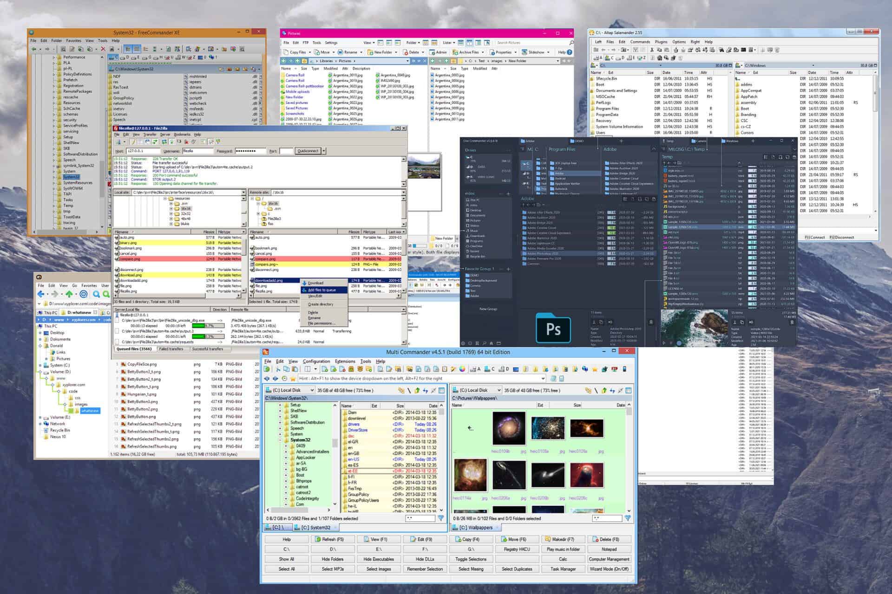Open the Site Manager icon in FileZilla toolbar

coord(118,142)
